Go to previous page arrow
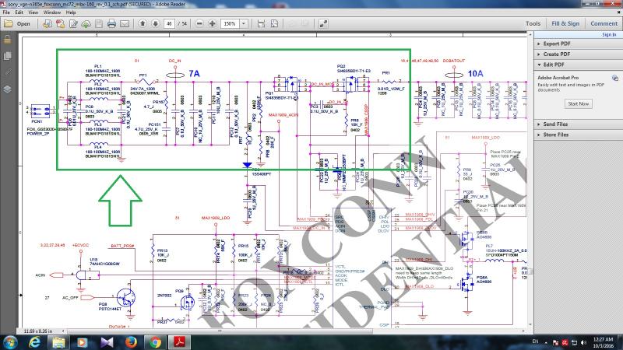The width and height of the screenshot is (623, 350). pos(143,24)
